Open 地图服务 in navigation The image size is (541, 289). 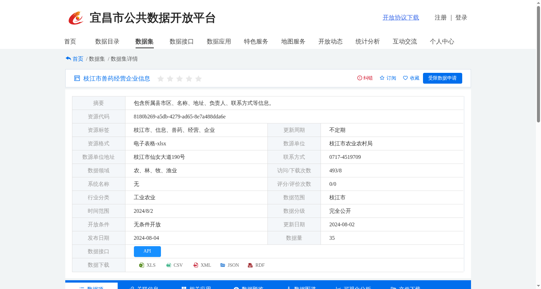[x=293, y=41]
